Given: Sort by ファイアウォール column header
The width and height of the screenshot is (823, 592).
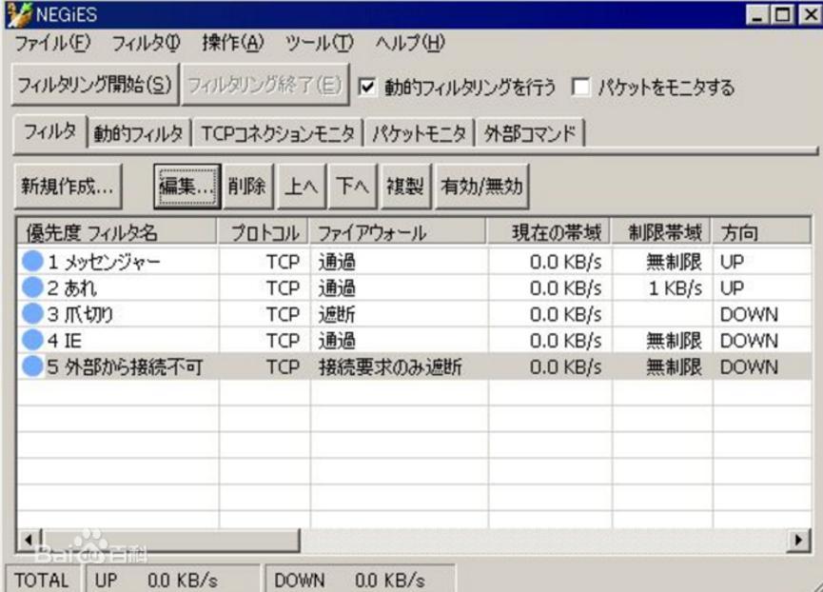Looking at the screenshot, I should coord(398,232).
